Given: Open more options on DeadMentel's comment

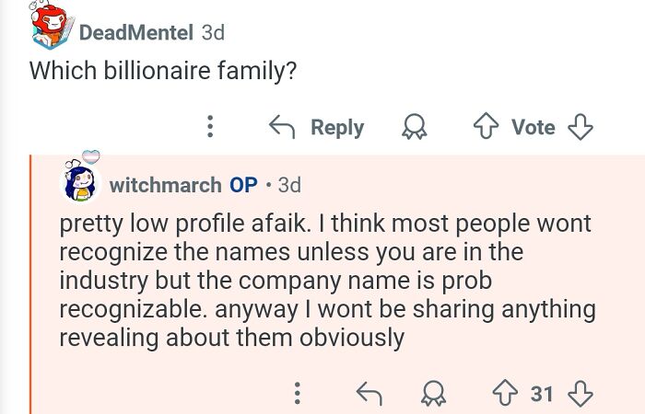Looking at the screenshot, I should pyautogui.click(x=210, y=127).
